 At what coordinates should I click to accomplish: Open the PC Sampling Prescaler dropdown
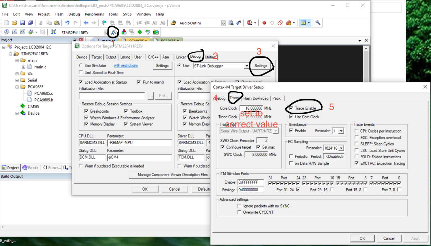[x=341, y=148]
